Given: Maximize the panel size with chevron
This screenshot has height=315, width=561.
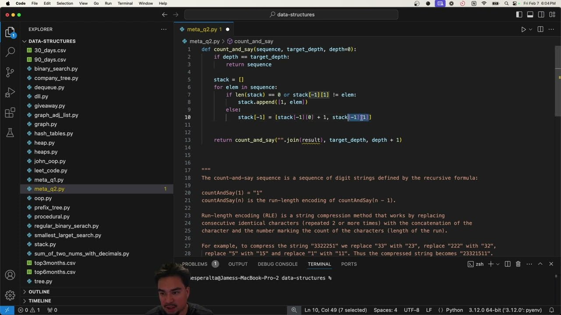Looking at the screenshot, I should [540, 264].
